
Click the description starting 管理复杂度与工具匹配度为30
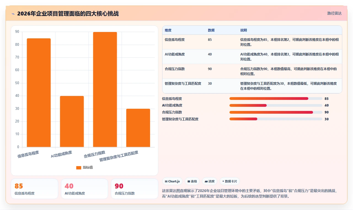(x=289, y=86)
